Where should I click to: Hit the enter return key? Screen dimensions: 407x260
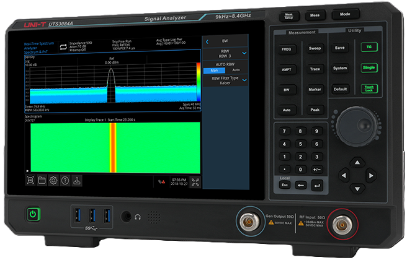pos(317,186)
